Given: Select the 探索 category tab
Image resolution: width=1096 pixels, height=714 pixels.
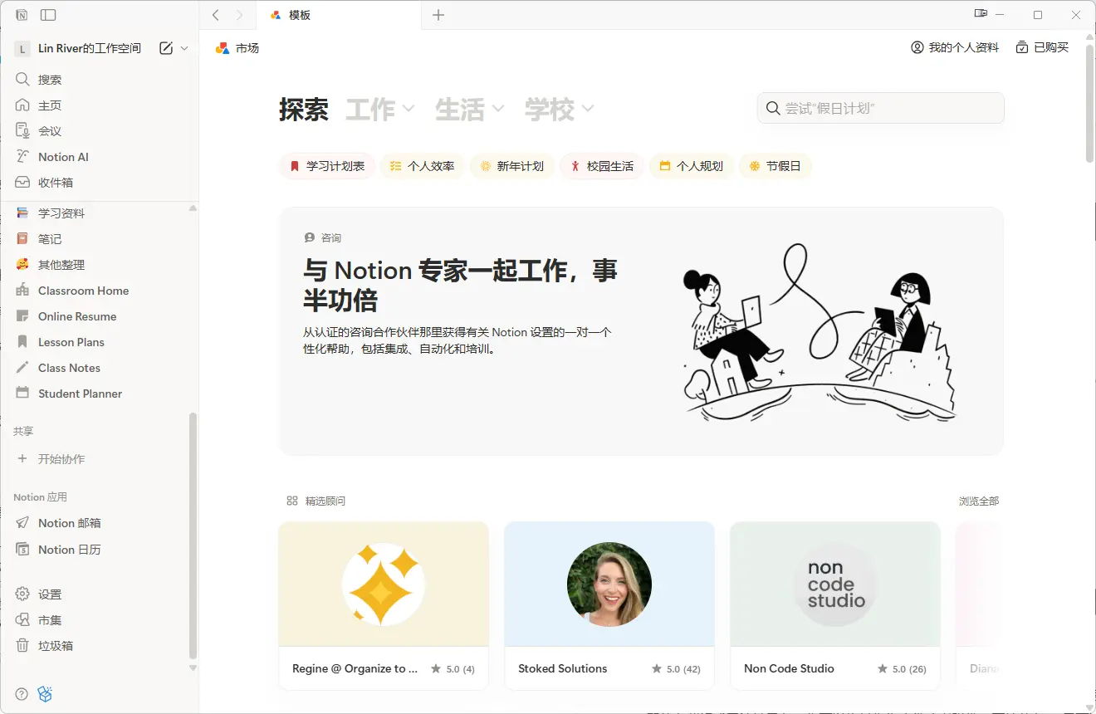Looking at the screenshot, I should [x=304, y=109].
